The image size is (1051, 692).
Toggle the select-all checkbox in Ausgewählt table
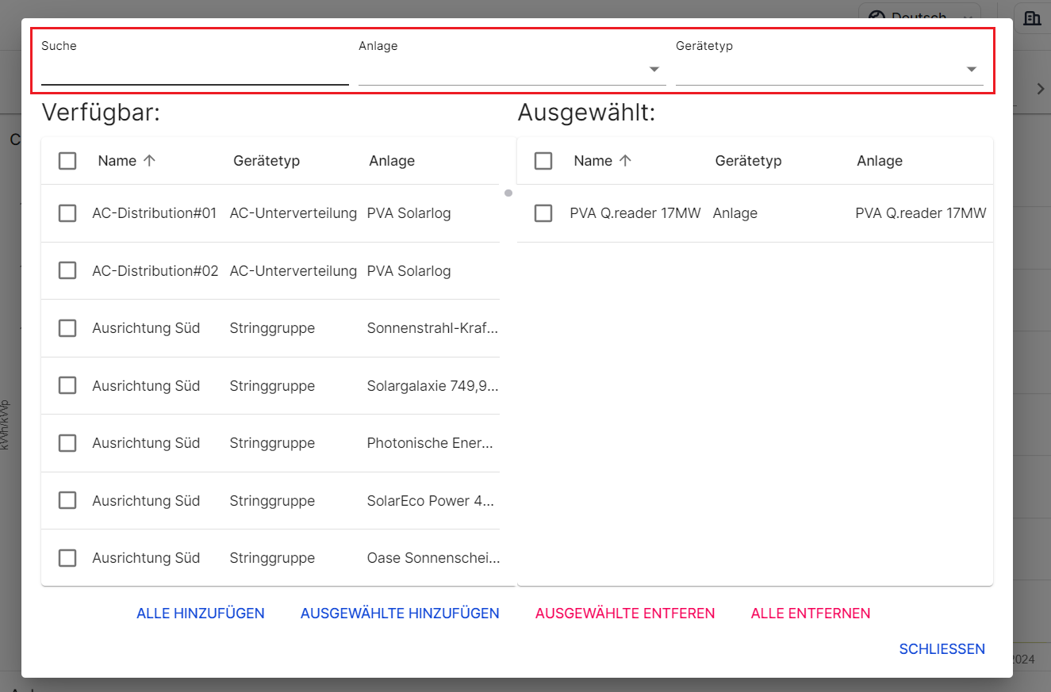(x=543, y=161)
